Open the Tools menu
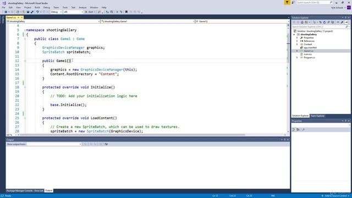 (x=65, y=7)
